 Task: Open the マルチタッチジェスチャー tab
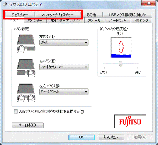pos(58,15)
